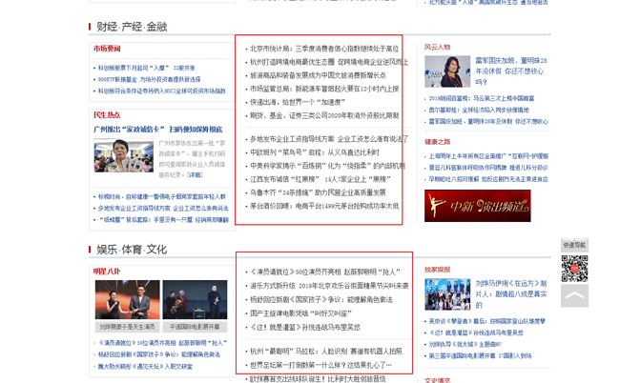
Task: Open 茅台酒价回暖 headline
Action: [324, 206]
